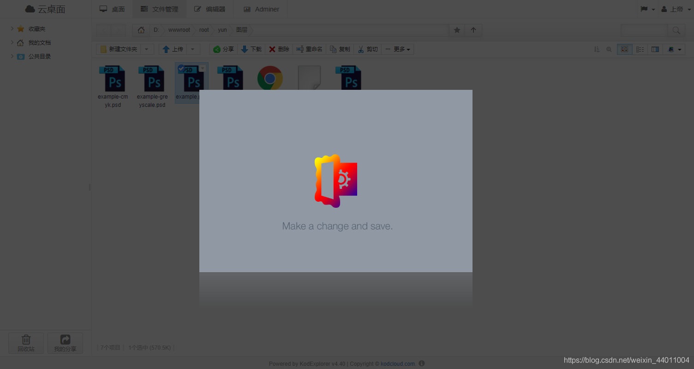Viewport: 694px width, 369px height.
Task: Switch to icon grid view
Action: [624, 49]
